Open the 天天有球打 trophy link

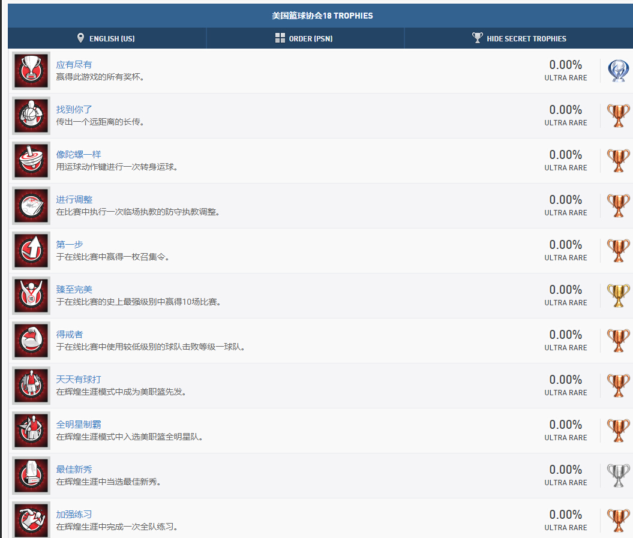coord(79,380)
